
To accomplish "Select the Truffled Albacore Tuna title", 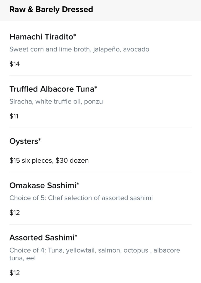I will click(x=52, y=89).
